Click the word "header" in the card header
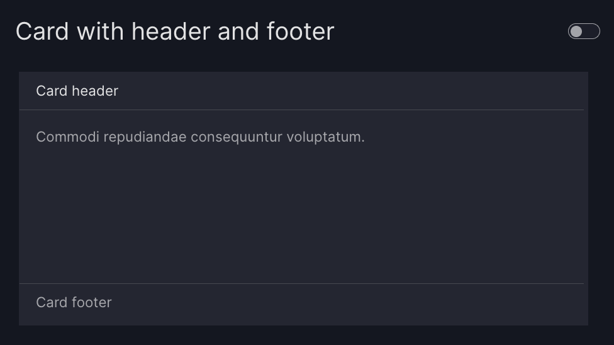The height and width of the screenshot is (345, 614). [x=95, y=91]
